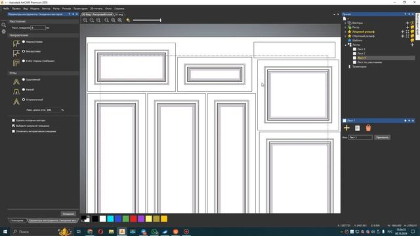Switch to the 3D вид tab
420x236 pixels.
[x=119, y=14]
